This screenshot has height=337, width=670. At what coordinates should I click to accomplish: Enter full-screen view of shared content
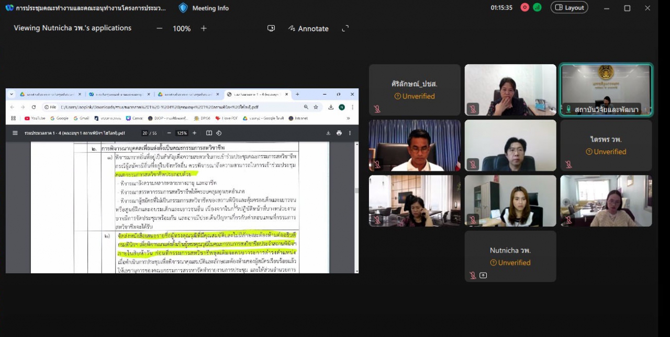point(345,28)
